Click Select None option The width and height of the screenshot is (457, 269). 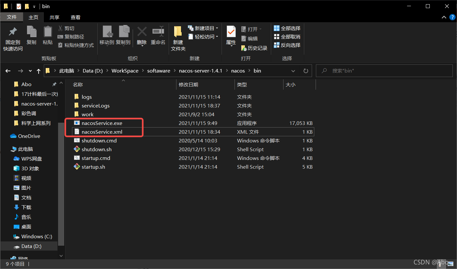(287, 37)
